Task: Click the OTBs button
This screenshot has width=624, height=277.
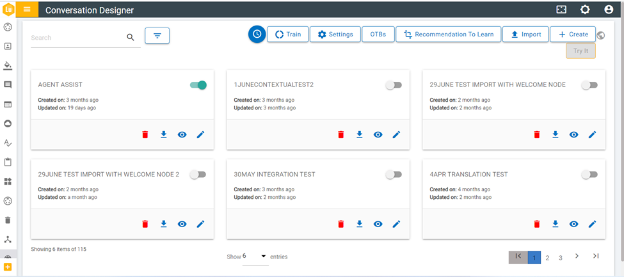Action: (x=378, y=35)
